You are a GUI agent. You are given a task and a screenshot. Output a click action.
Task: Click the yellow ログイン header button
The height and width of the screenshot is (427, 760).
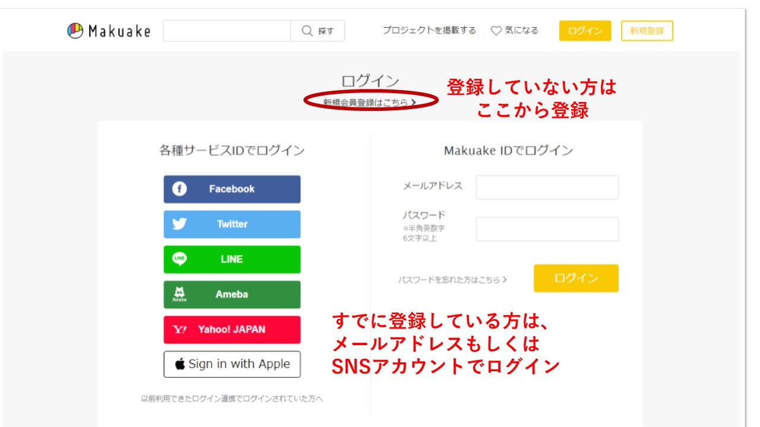pos(585,31)
